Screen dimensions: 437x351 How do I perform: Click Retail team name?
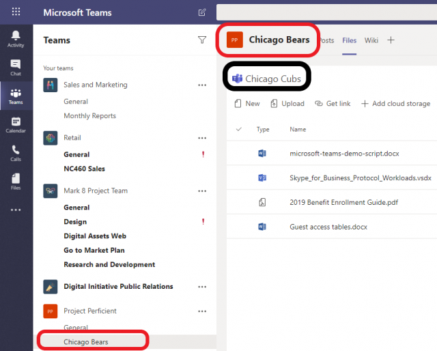click(72, 138)
